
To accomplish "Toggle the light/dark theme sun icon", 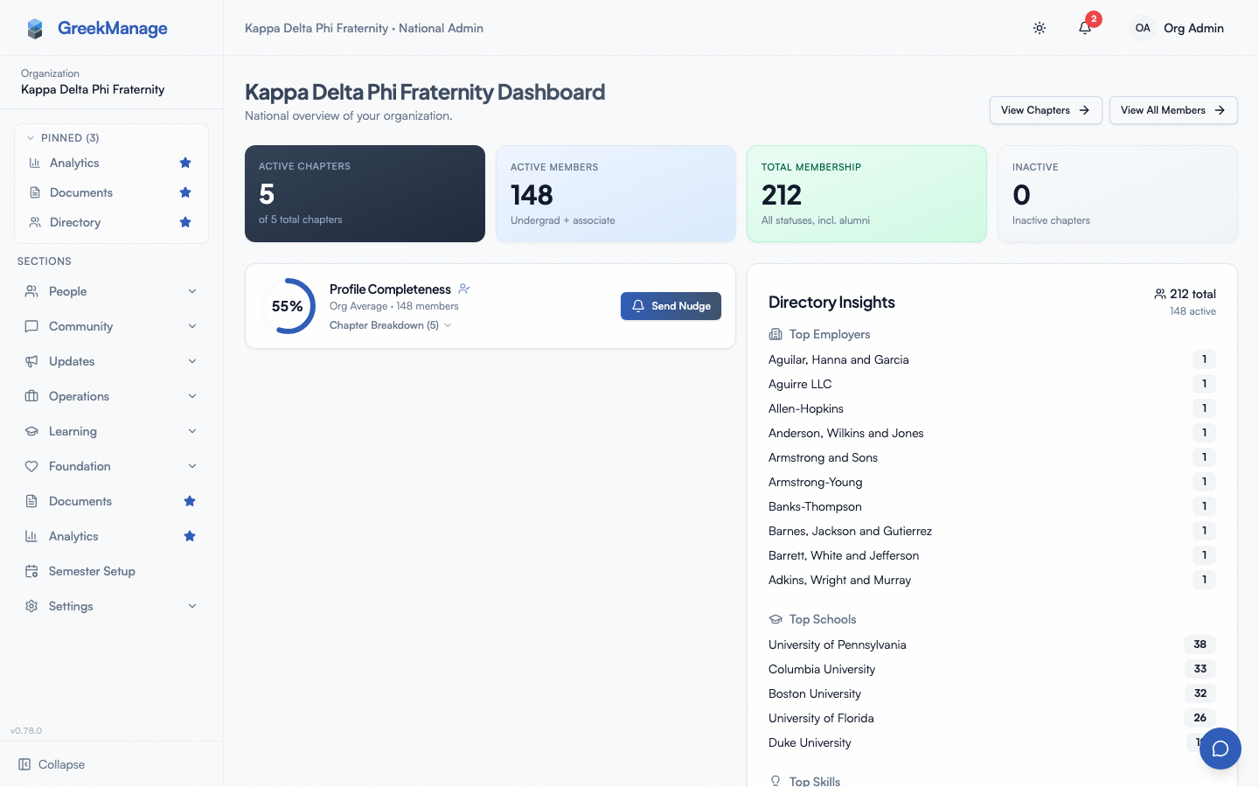I will click(1040, 28).
